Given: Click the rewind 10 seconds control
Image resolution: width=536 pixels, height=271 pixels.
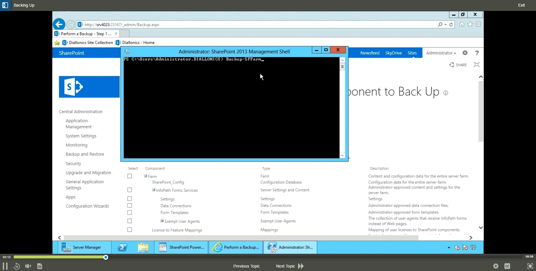Looking at the screenshot, I should click(16, 266).
